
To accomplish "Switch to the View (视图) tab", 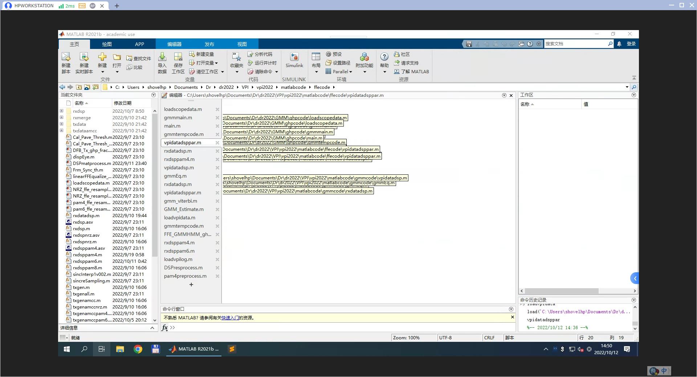I will 242,44.
